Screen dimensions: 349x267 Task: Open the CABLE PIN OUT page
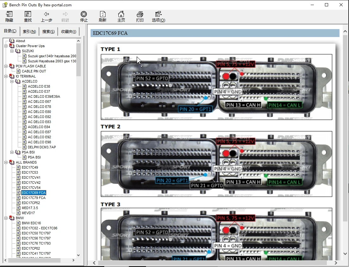coord(34,71)
